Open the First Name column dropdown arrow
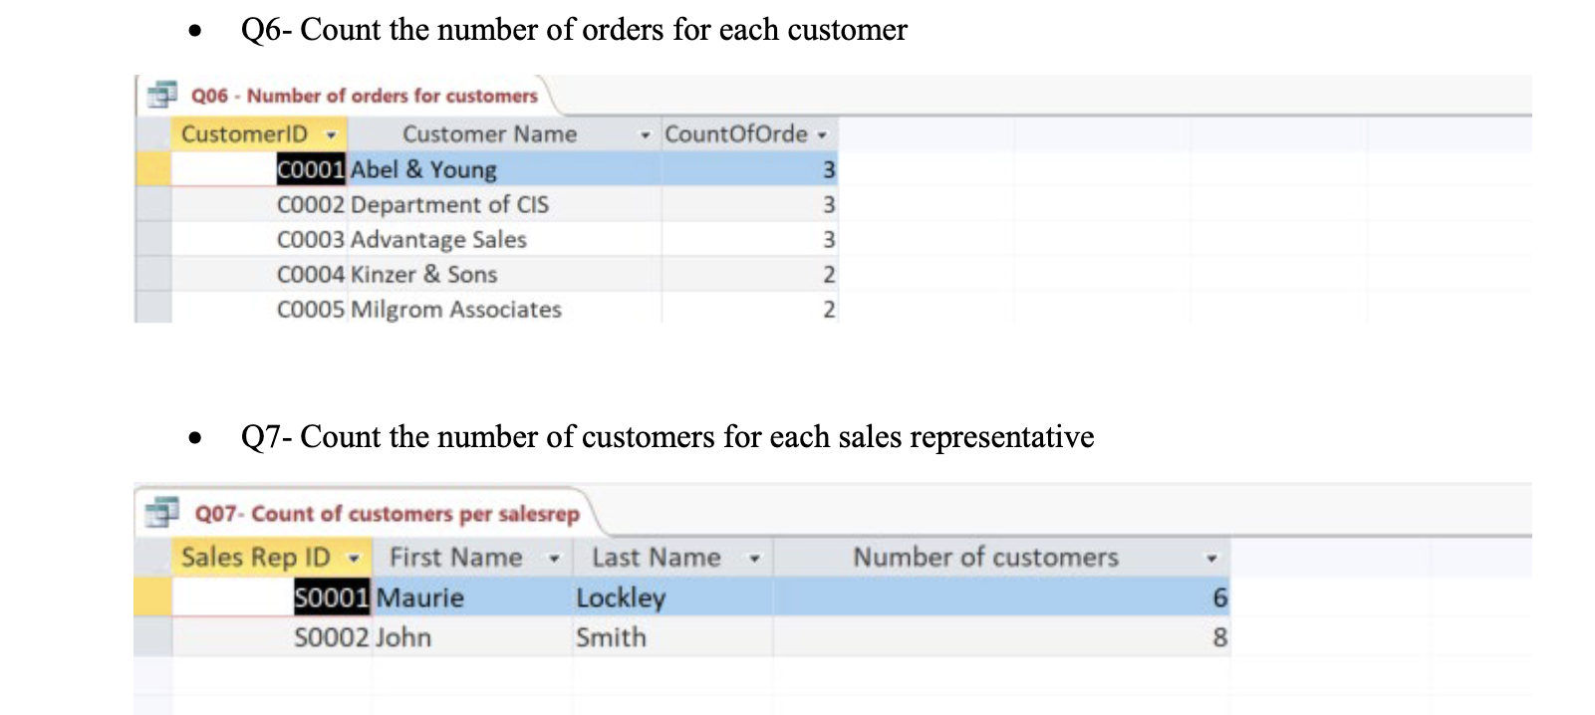 click(x=555, y=558)
